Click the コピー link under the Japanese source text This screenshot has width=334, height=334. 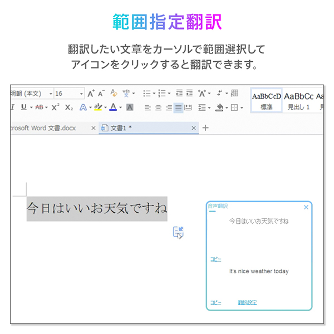point(215,259)
